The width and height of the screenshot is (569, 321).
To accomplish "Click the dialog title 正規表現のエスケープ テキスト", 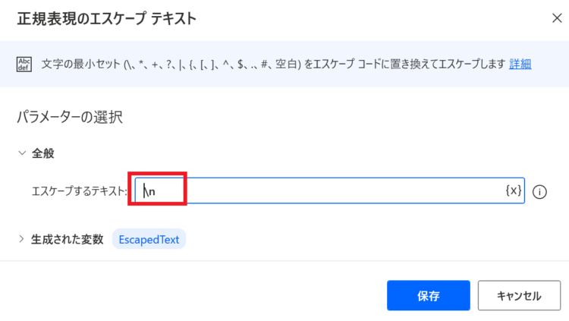I will 107,18.
